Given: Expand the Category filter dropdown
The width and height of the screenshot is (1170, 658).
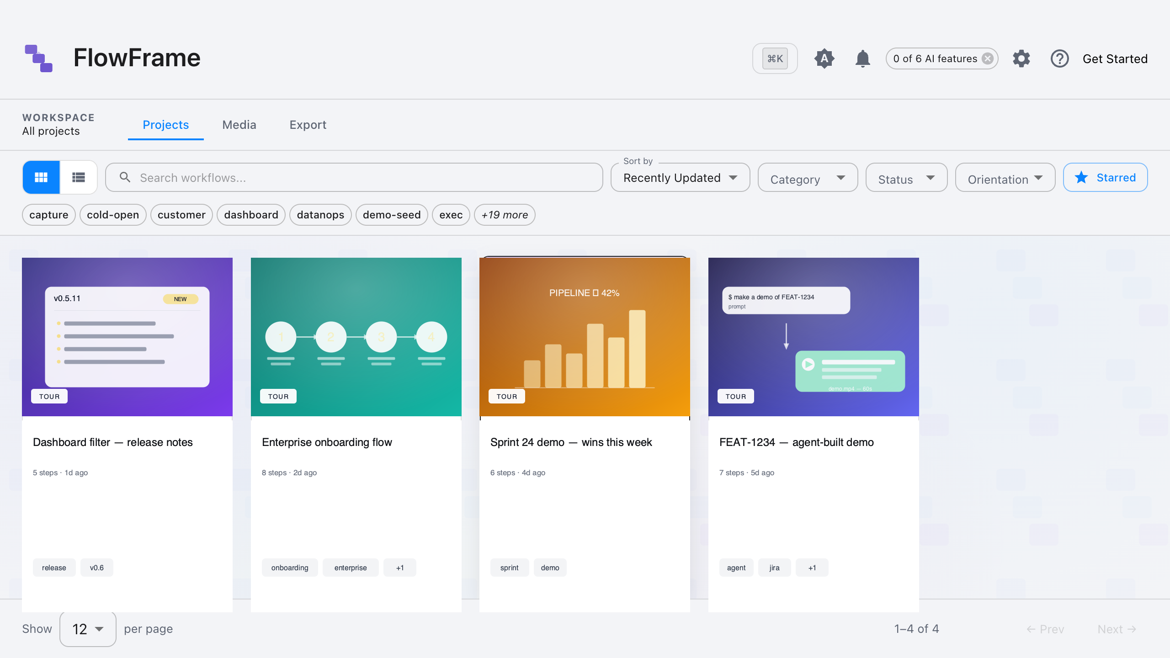Looking at the screenshot, I should pos(808,177).
